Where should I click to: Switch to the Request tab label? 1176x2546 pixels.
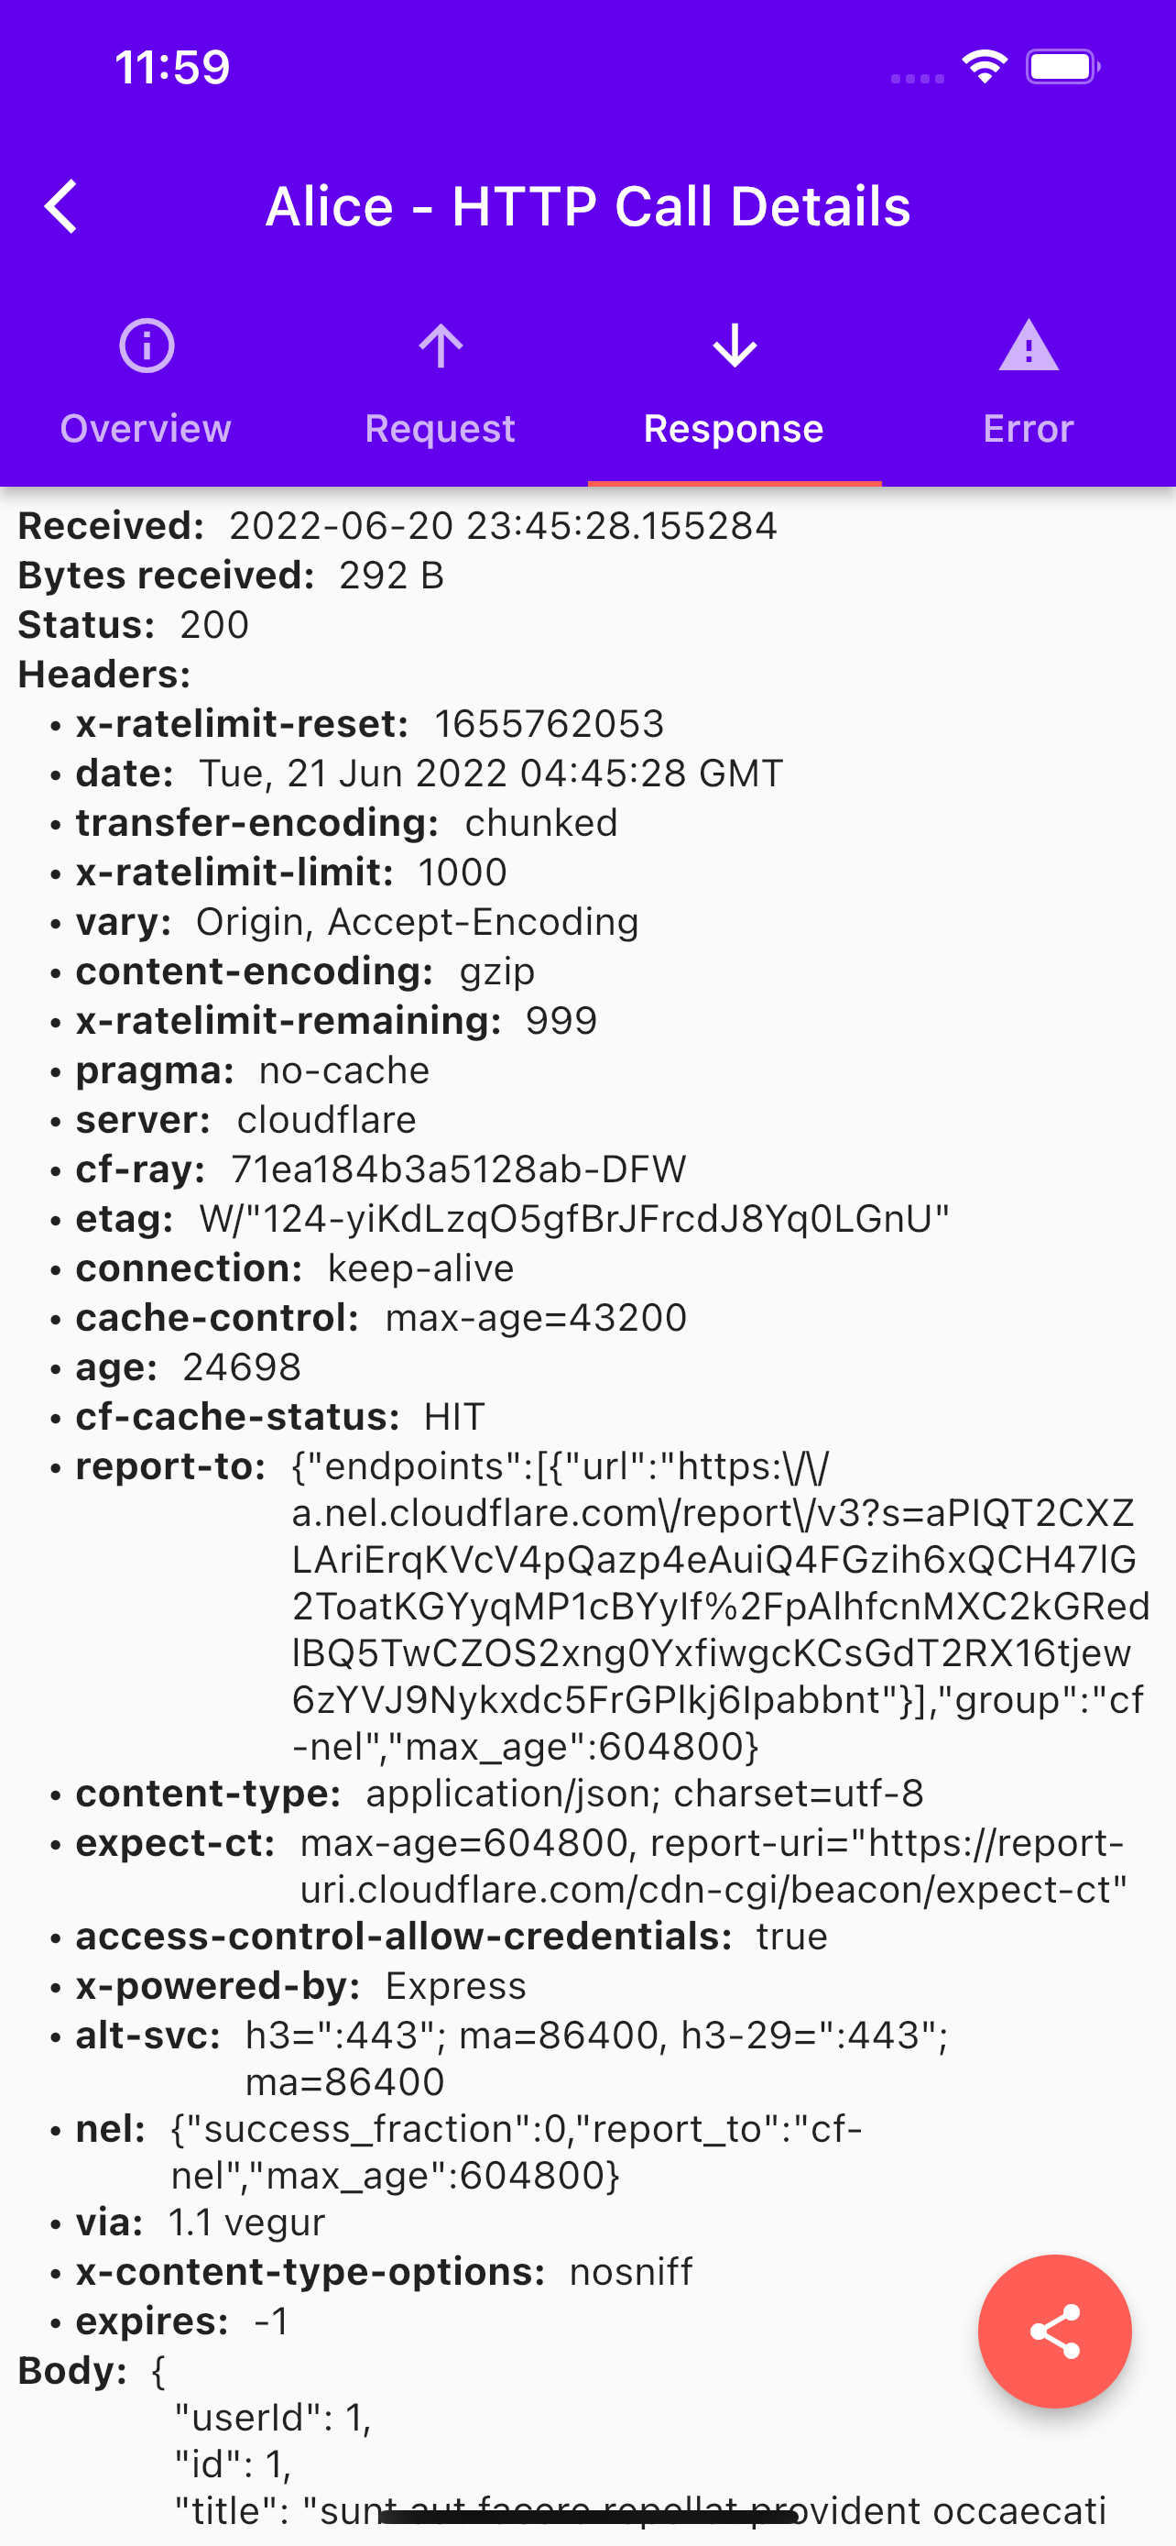[x=441, y=429]
